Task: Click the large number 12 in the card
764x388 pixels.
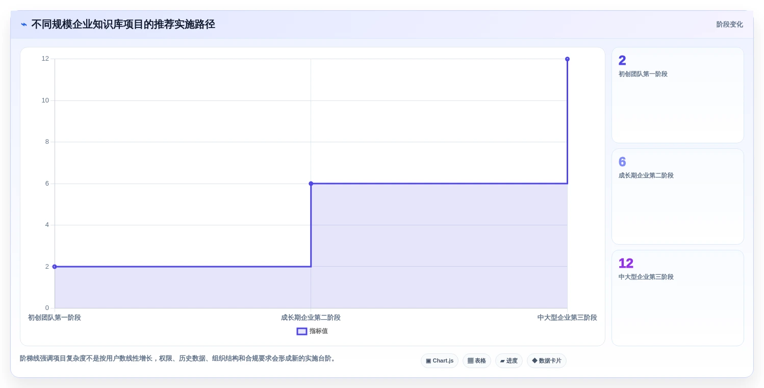Action: click(x=626, y=264)
